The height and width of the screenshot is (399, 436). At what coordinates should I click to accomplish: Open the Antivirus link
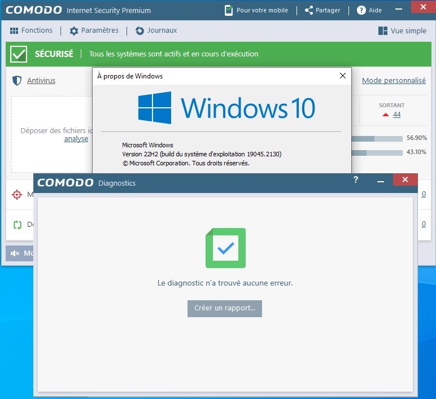click(x=41, y=80)
